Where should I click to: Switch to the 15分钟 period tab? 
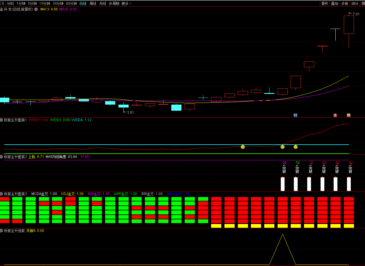(45, 3)
